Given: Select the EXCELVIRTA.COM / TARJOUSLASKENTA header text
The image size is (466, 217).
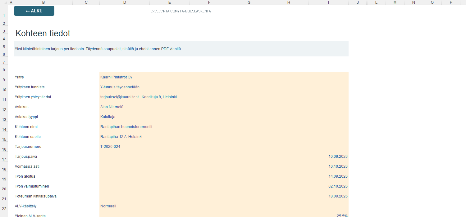Looking at the screenshot, I should click(180, 11).
